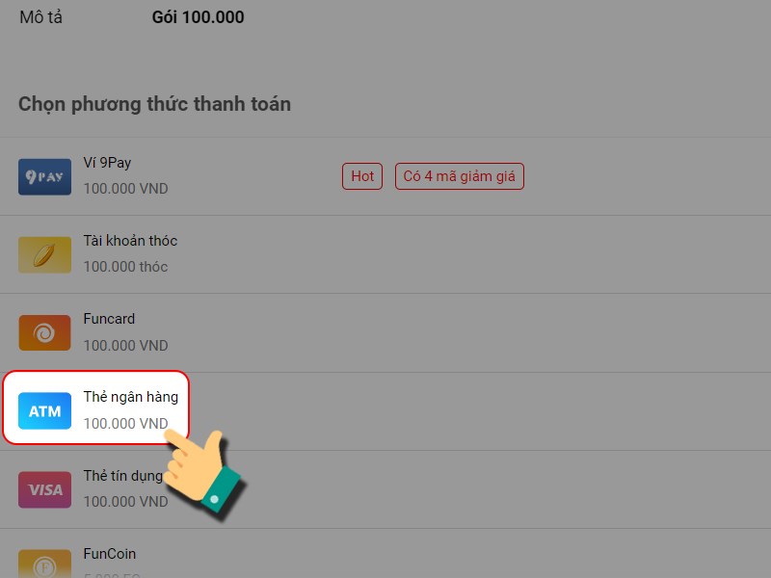Select Thẻ tín dụng credit card option
This screenshot has height=578, width=771.
point(123,476)
